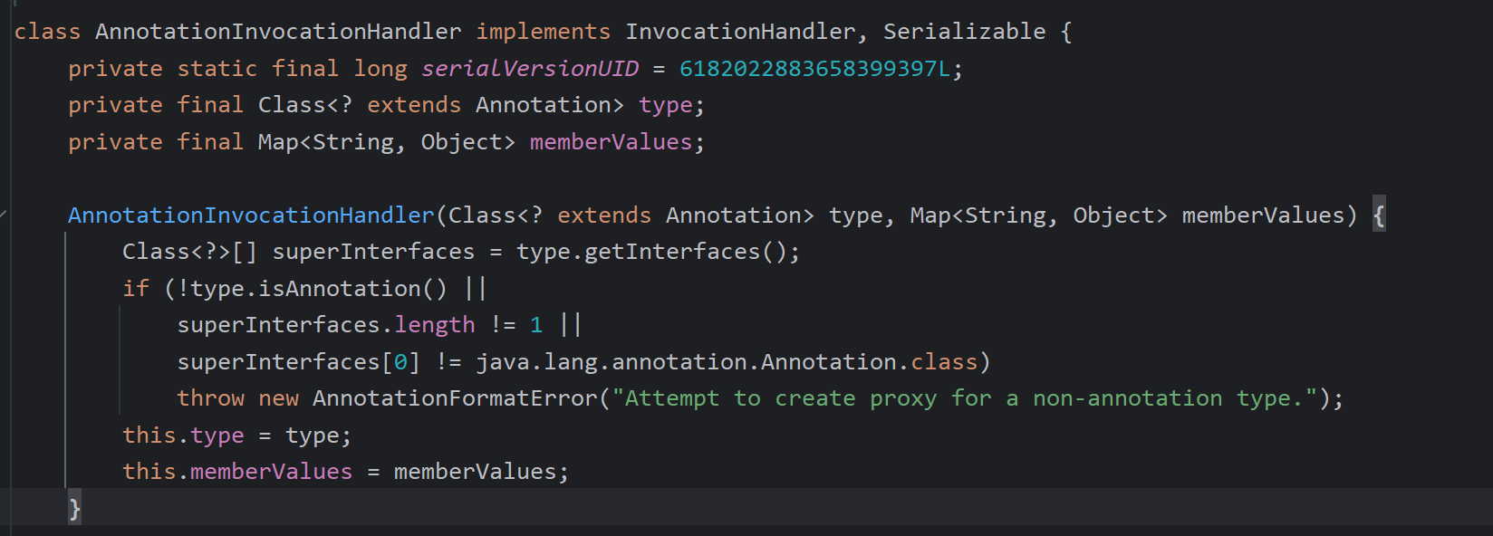Click the InvocationHandler interface after implements
This screenshot has height=536, width=1493.
(x=740, y=32)
